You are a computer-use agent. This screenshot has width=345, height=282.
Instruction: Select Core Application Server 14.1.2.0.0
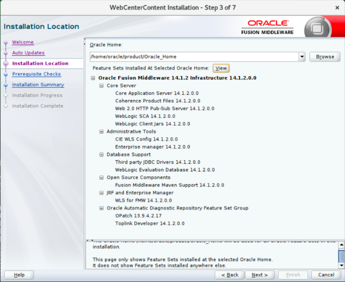[157, 93]
